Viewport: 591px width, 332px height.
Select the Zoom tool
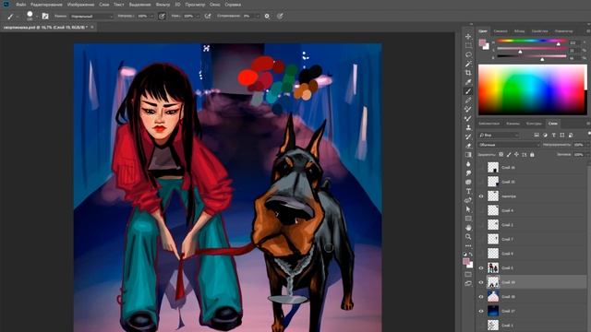(x=468, y=237)
